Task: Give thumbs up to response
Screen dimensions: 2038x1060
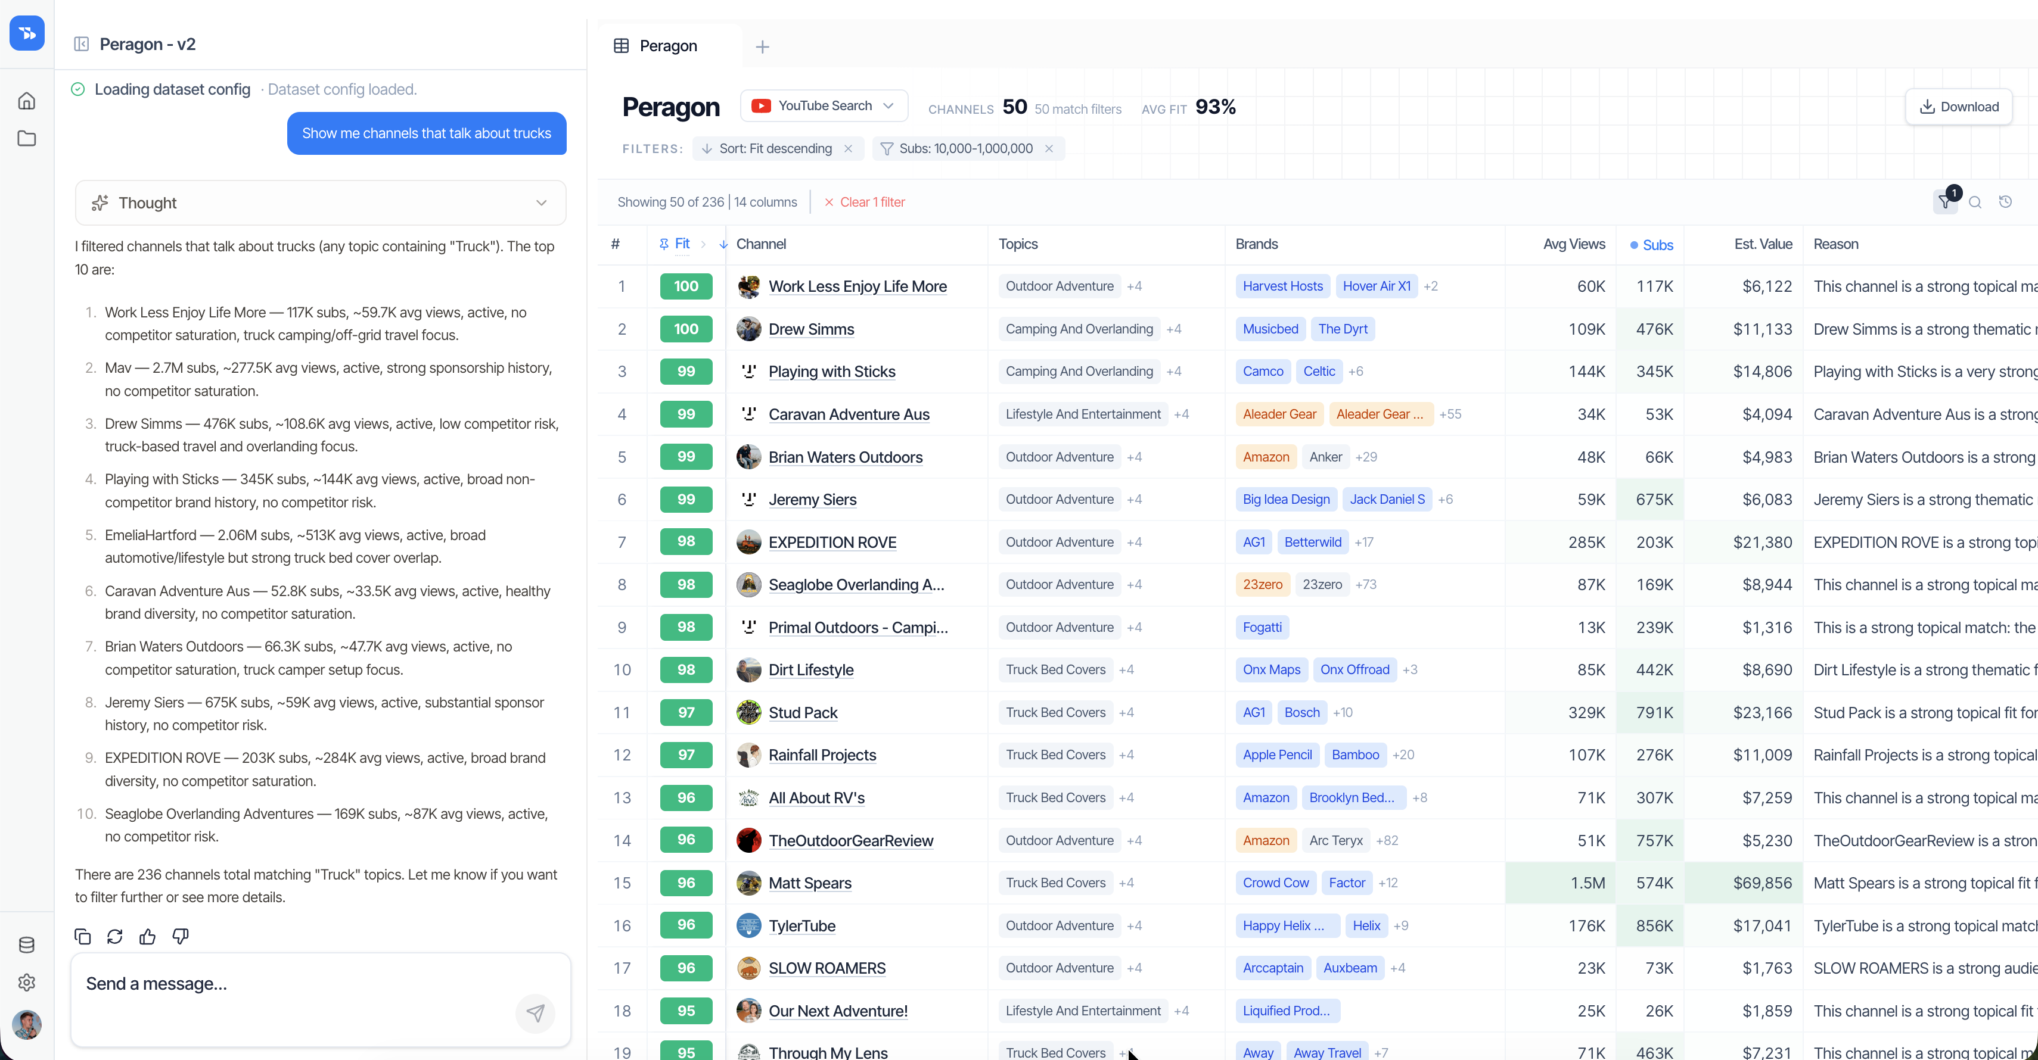Action: pos(148,937)
